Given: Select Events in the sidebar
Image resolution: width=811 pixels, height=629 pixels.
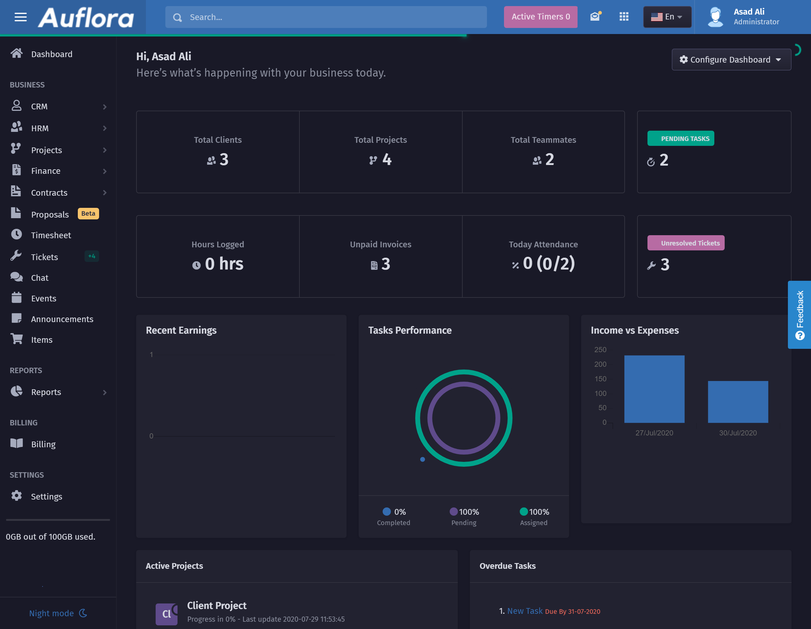Looking at the screenshot, I should [x=43, y=298].
